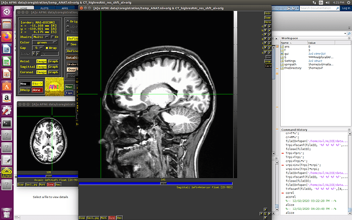
Task: Click the Colr button in sagittal viewer
Action: click(268, 13)
